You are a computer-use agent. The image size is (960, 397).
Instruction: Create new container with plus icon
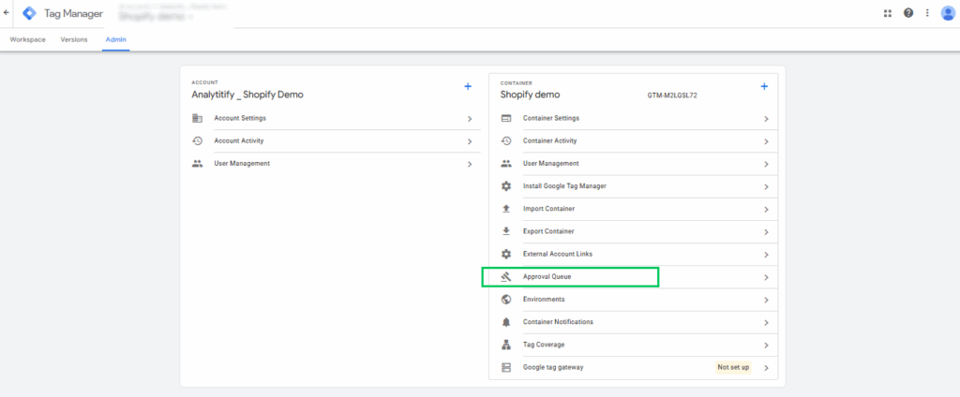coord(764,87)
